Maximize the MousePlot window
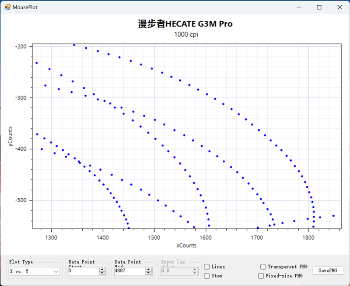The image size is (350, 286). click(319, 7)
